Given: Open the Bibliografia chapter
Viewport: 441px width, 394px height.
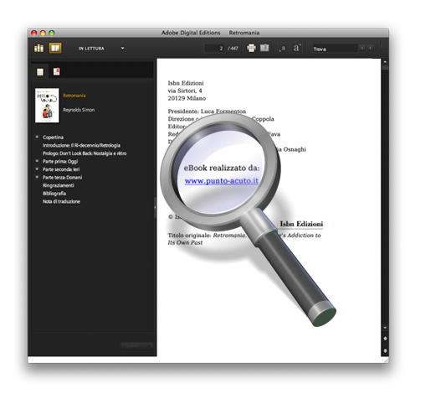Looking at the screenshot, I should 54,194.
